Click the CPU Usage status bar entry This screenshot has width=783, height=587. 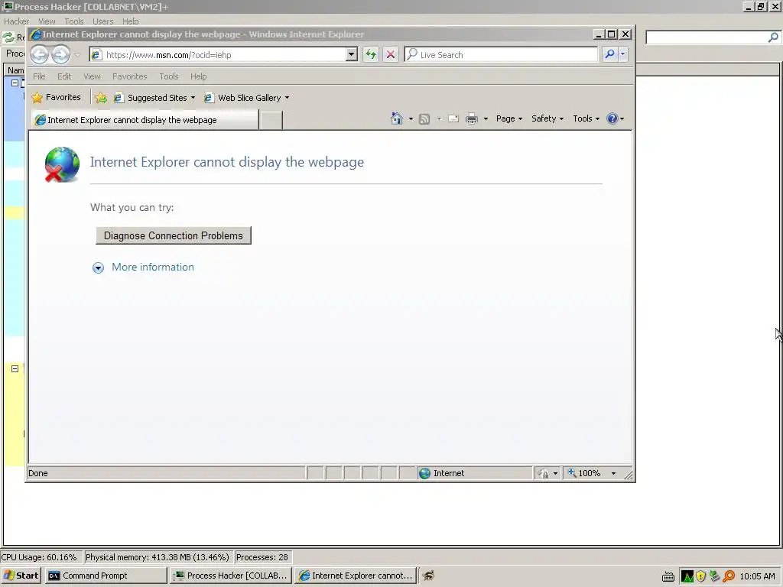click(x=40, y=557)
